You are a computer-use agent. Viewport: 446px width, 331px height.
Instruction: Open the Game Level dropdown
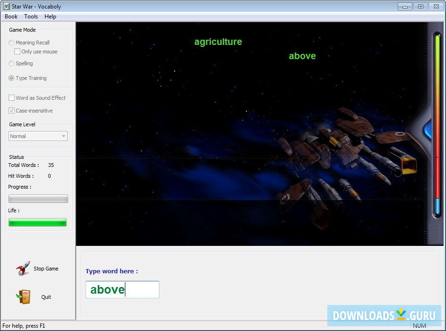coord(64,136)
